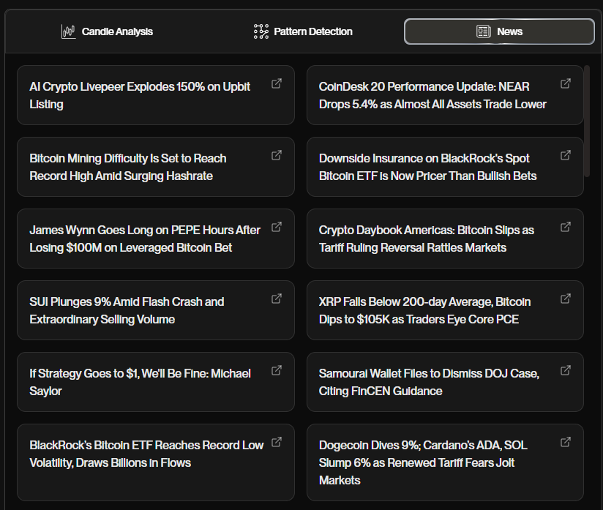Switch to the Candle Analysis tab
Viewport: 603px width, 510px height.
pos(107,31)
